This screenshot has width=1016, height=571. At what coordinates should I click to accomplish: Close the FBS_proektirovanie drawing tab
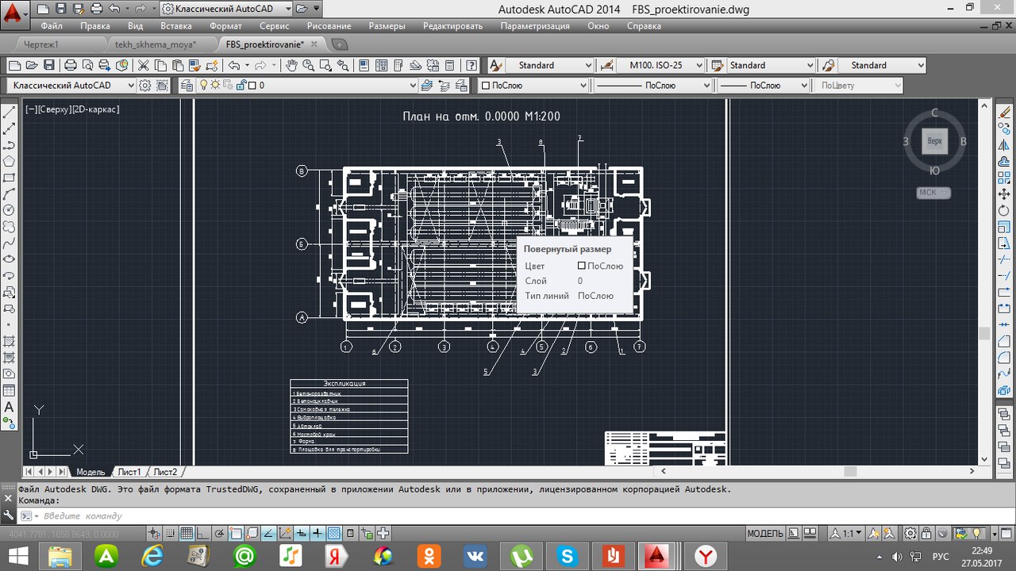click(314, 44)
